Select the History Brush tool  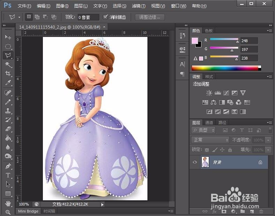click(8, 120)
